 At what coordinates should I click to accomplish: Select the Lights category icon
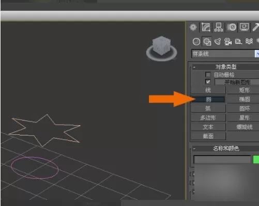click(218, 42)
